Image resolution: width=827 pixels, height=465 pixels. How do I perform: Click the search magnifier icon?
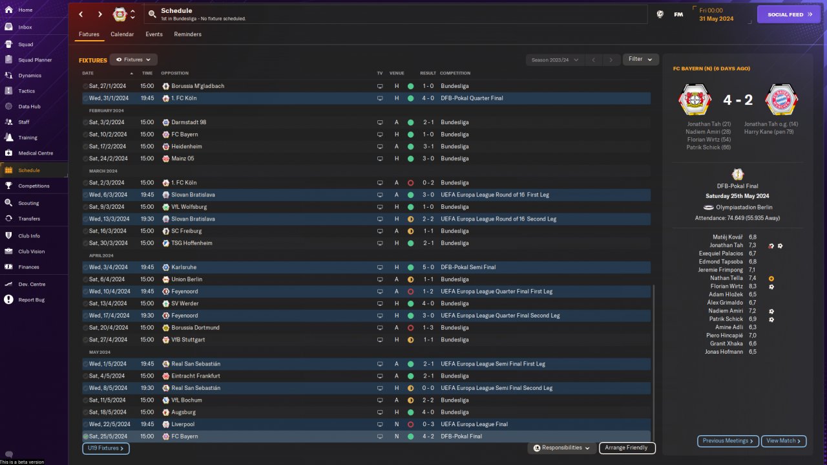coord(152,14)
